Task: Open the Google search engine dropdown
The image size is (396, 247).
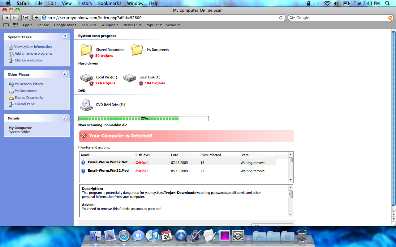Action: [292, 18]
